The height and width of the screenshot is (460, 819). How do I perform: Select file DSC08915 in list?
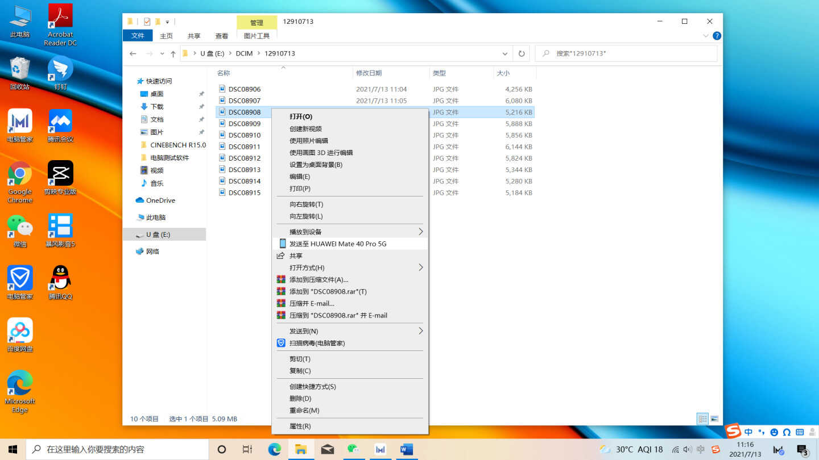click(245, 193)
